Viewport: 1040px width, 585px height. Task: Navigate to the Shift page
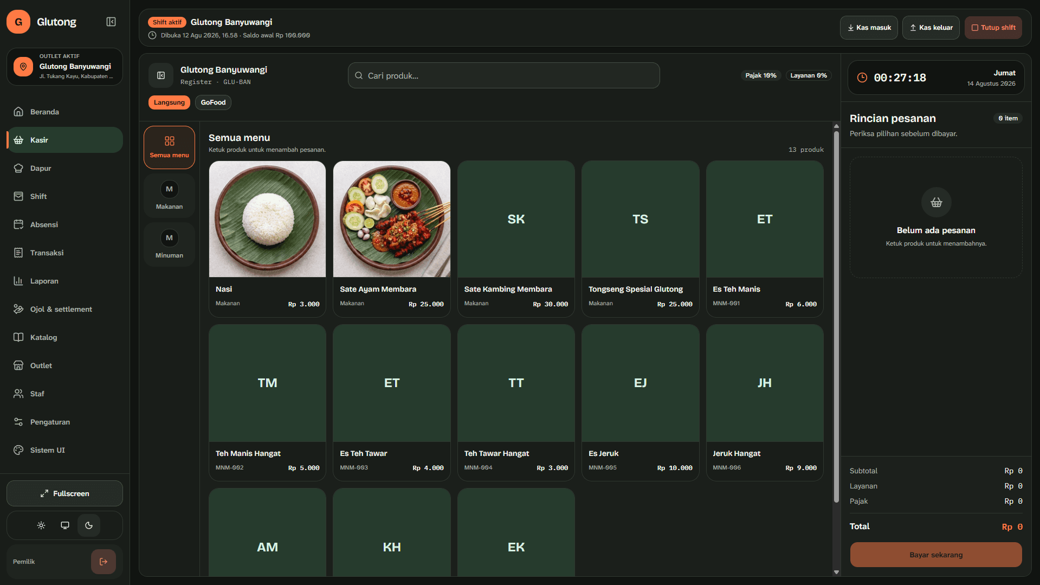pos(64,196)
